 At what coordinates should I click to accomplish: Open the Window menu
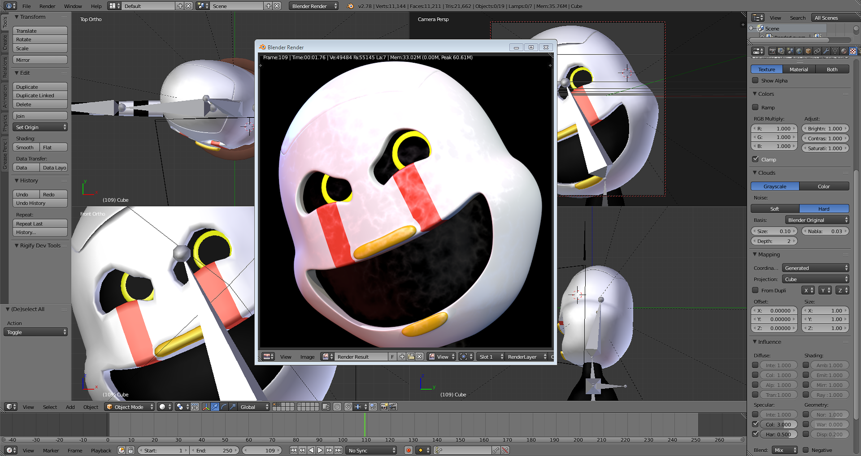point(73,6)
